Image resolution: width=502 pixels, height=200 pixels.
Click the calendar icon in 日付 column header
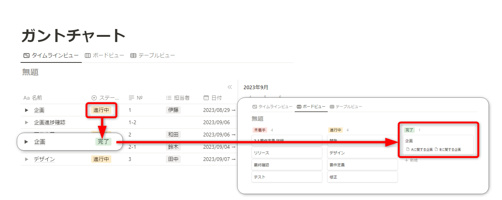(x=206, y=98)
